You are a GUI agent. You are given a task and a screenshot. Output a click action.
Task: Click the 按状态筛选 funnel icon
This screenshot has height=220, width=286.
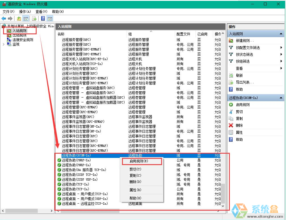[231, 54]
